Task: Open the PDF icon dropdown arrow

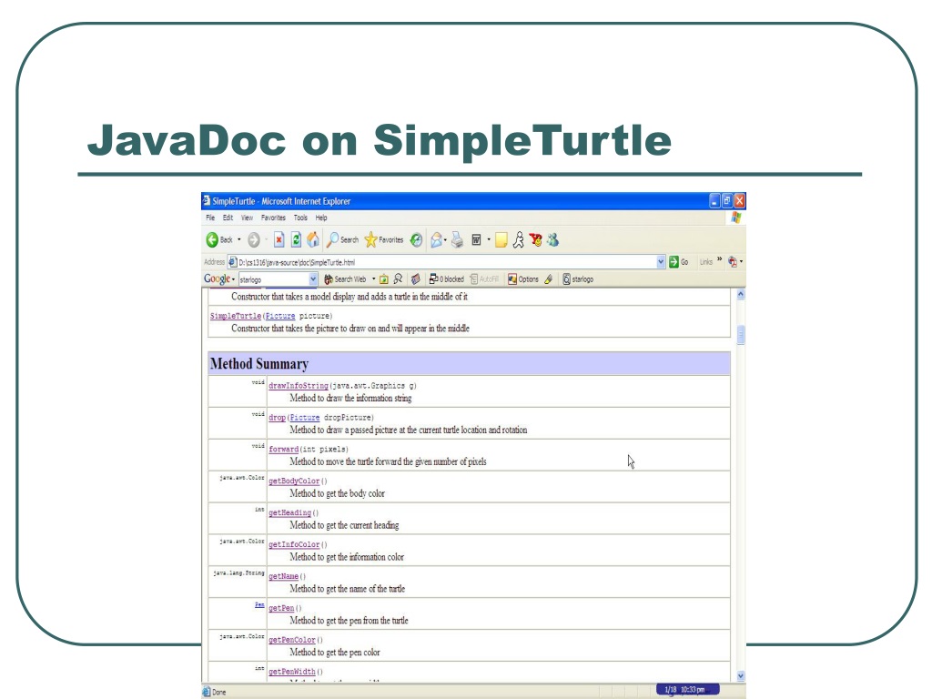Action: pyautogui.click(x=741, y=261)
